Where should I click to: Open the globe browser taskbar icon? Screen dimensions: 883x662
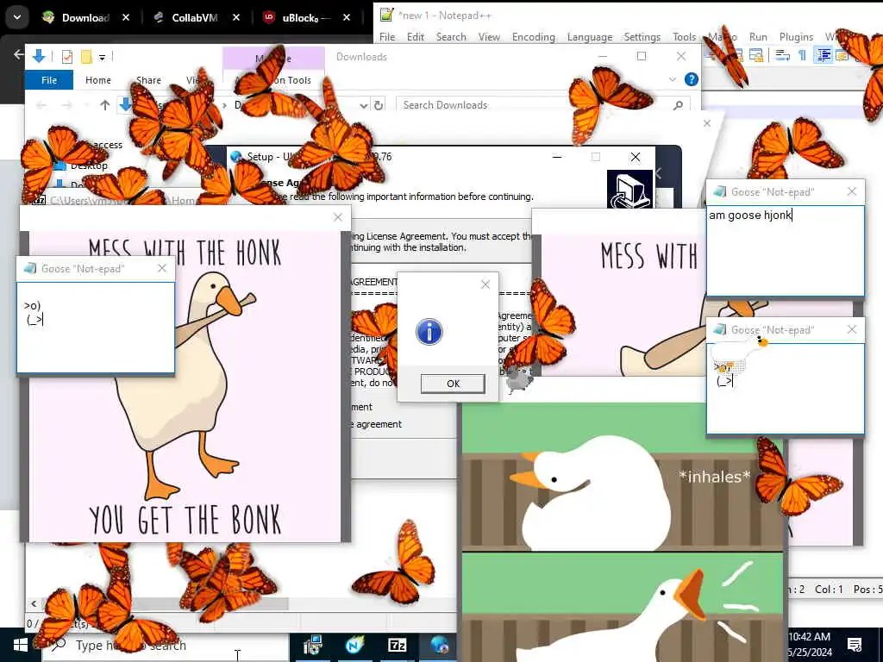pos(439,645)
